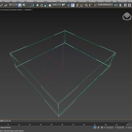The height and width of the screenshot is (132, 132).
Task: Toggle Isolate Selection in status bar
Action: click(x=95, y=128)
